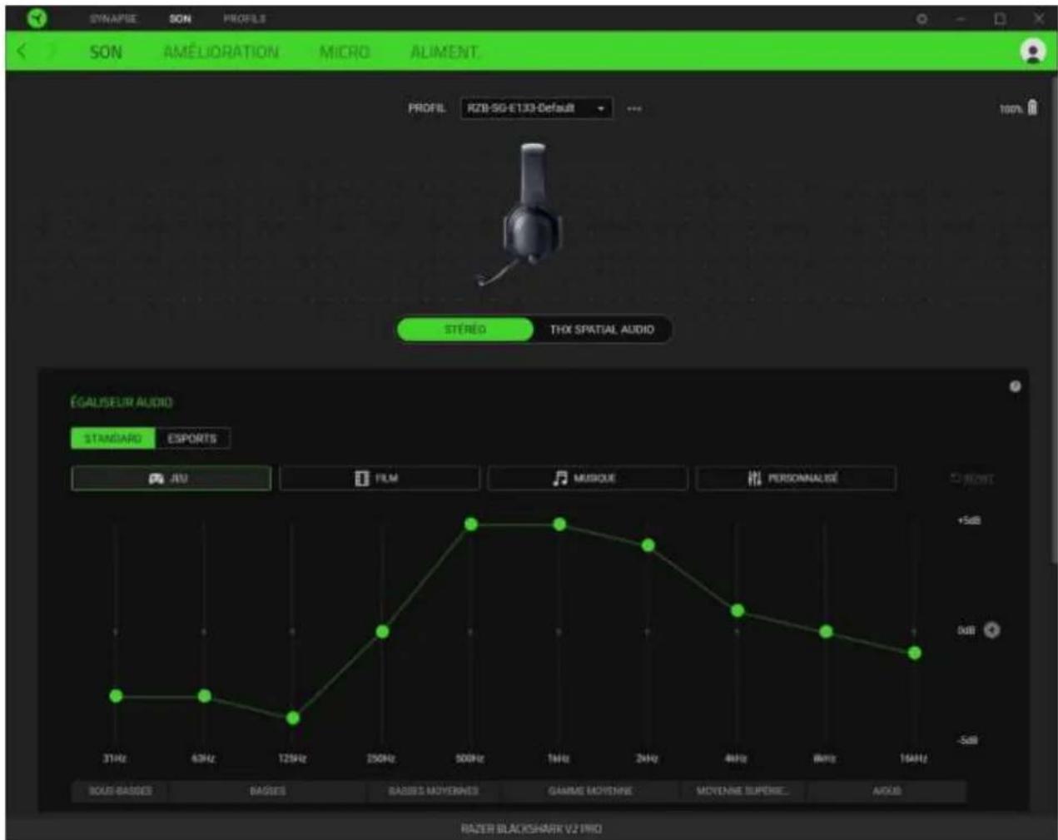The height and width of the screenshot is (840, 1058).
Task: Switch to the MICRO tab
Action: point(345,52)
